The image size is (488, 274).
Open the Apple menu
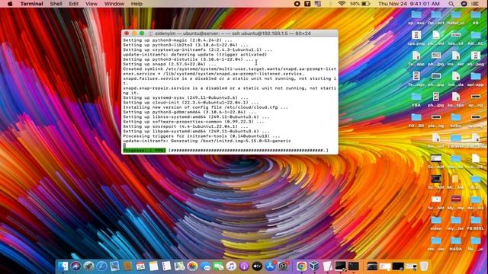click(x=10, y=4)
